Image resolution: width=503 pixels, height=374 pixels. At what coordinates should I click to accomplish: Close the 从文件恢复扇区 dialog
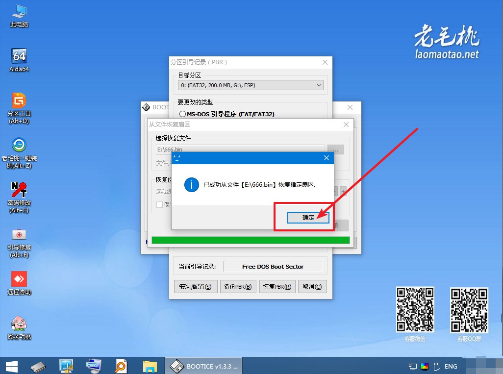(346, 125)
